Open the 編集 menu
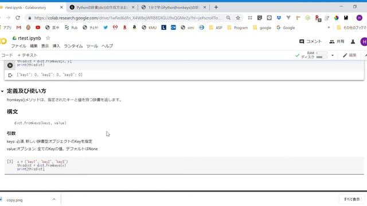The width and height of the screenshot is (367, 206). (x=34, y=46)
